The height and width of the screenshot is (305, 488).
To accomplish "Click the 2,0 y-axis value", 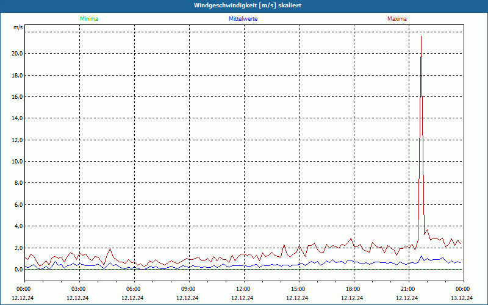I will click(x=18, y=248).
